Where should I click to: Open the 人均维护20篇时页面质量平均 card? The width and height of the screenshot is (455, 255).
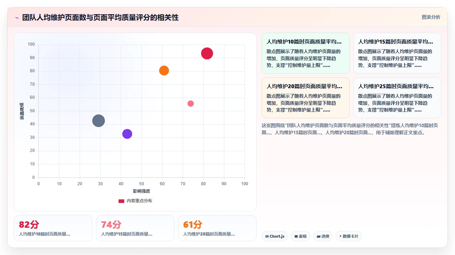306,98
